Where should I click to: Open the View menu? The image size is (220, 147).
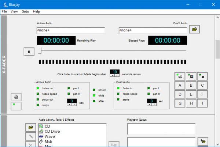pyautogui.click(x=14, y=11)
